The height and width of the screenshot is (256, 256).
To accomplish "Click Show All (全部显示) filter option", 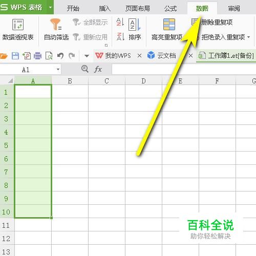I will pos(90,22).
